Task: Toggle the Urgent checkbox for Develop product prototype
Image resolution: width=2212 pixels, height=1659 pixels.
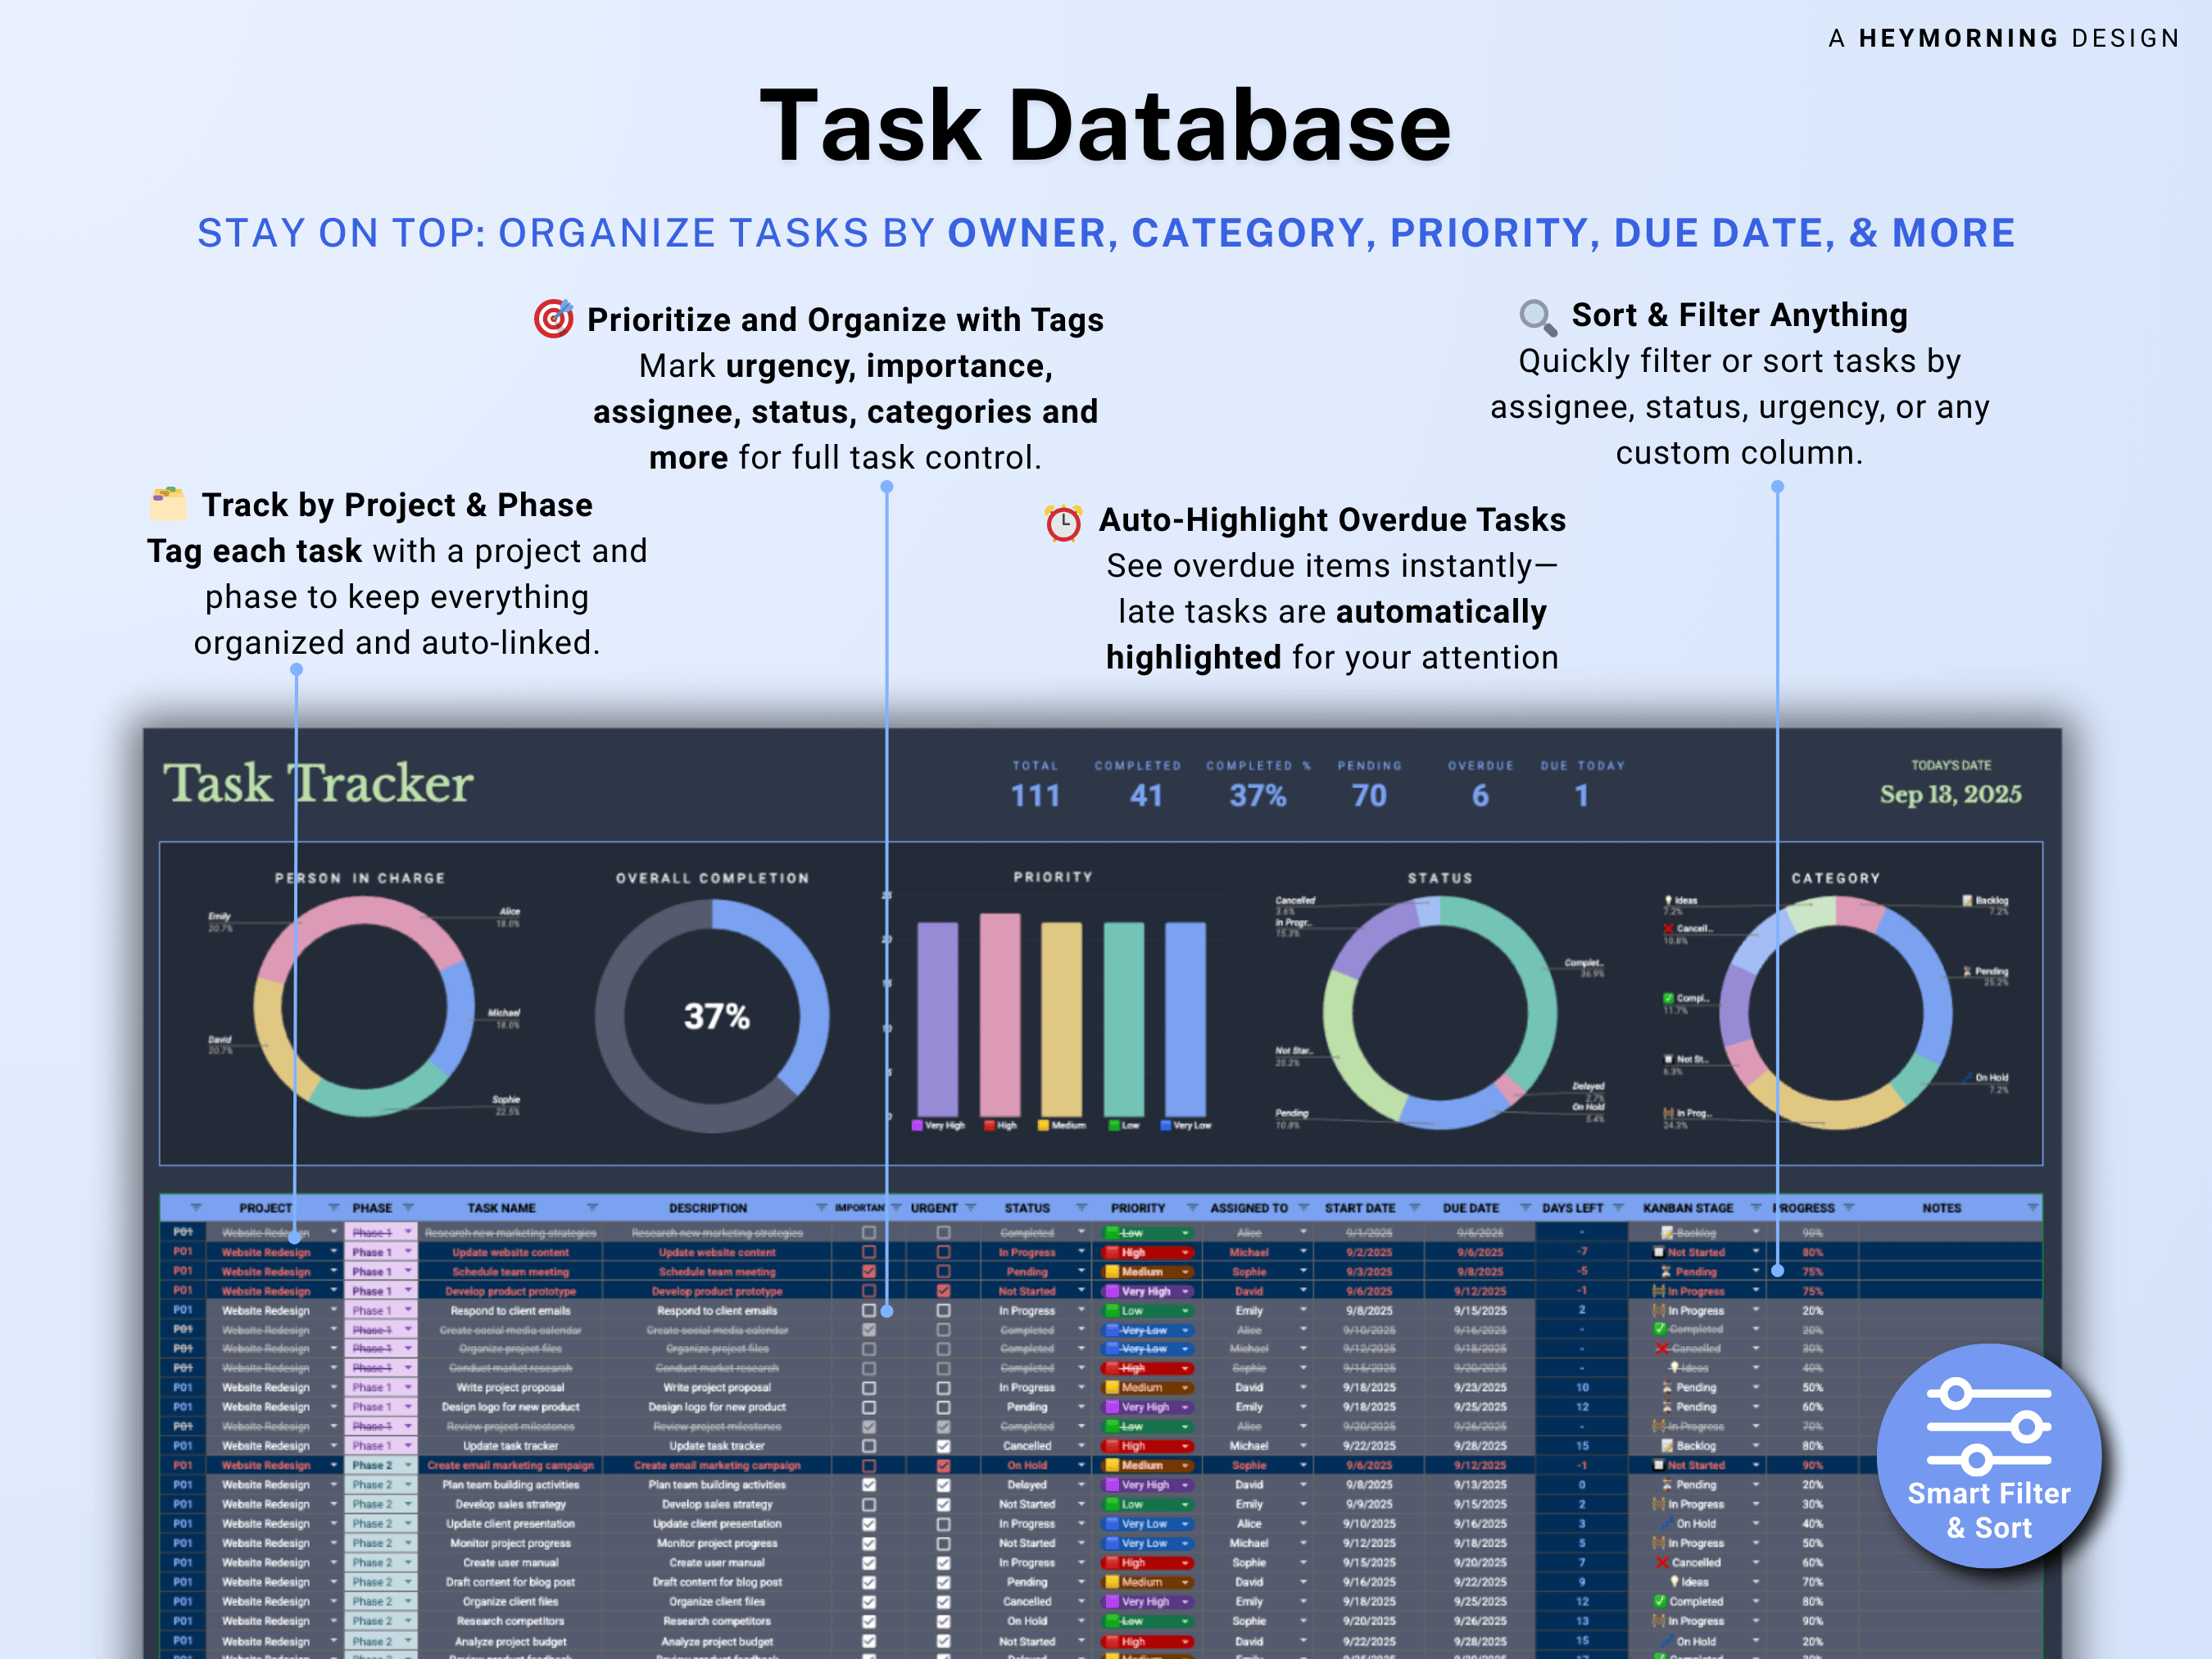Action: [942, 1291]
